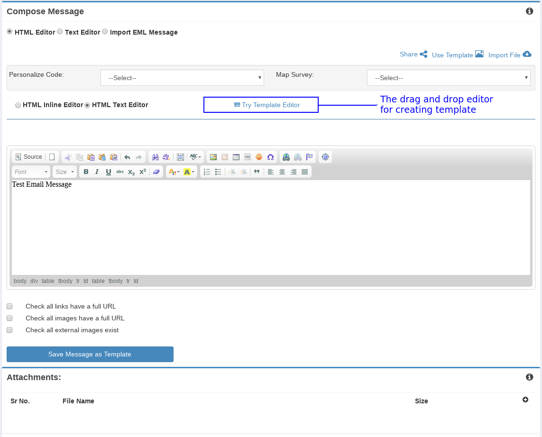Viewport: 542px width, 437px height.
Task: Expand the Map Survey select box
Action: tap(448, 78)
